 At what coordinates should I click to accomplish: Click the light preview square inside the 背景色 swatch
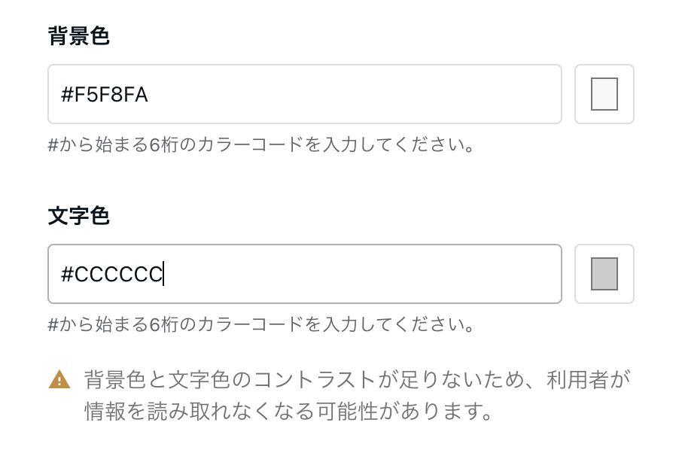pyautogui.click(x=604, y=94)
